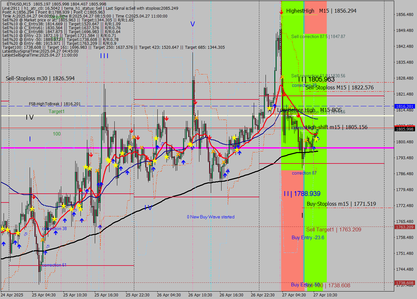Click red down arrow under 26 Apr spike
The width and height of the screenshot is (417, 299).
coord(195,103)
